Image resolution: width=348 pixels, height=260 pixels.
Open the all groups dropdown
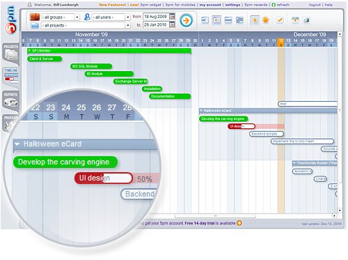pyautogui.click(x=61, y=17)
